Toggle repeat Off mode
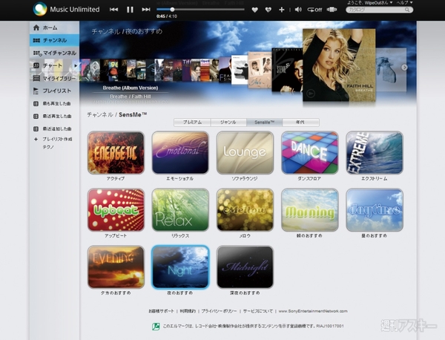The height and width of the screenshot is (340, 445). 314,10
